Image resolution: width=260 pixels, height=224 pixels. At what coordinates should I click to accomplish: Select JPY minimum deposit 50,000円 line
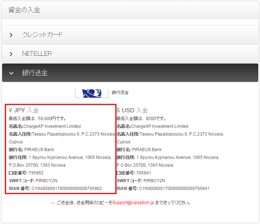click(x=37, y=118)
